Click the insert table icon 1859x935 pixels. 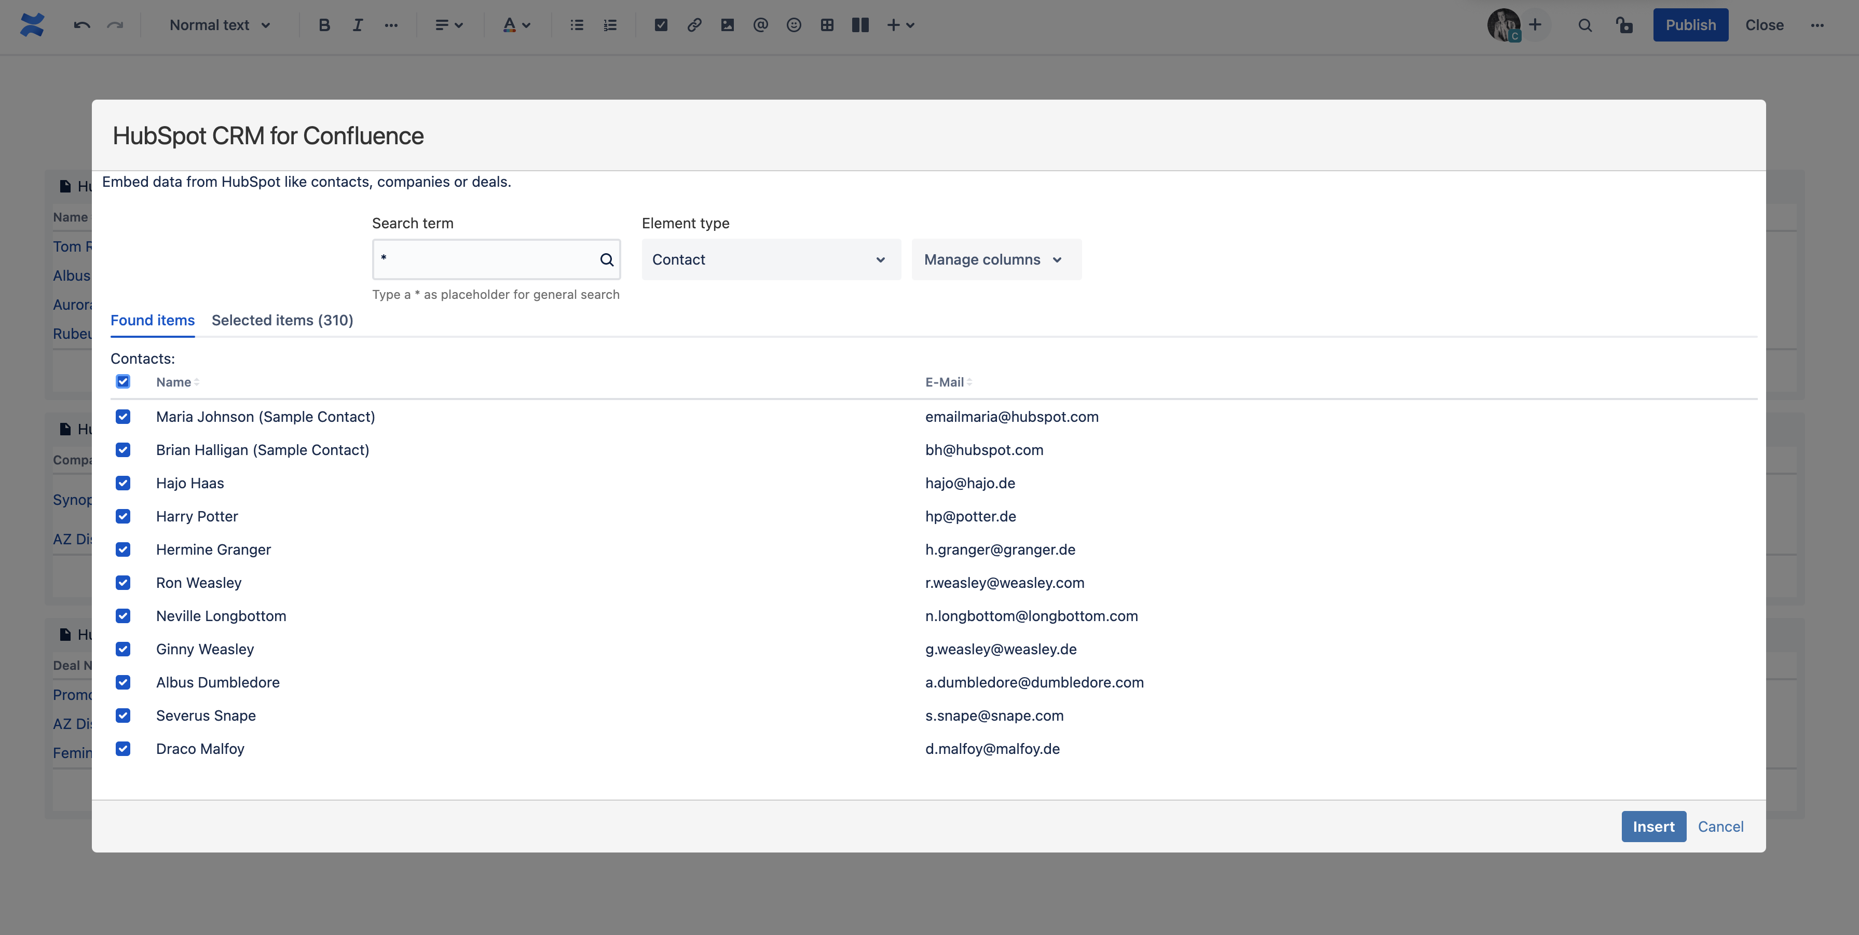[827, 25]
